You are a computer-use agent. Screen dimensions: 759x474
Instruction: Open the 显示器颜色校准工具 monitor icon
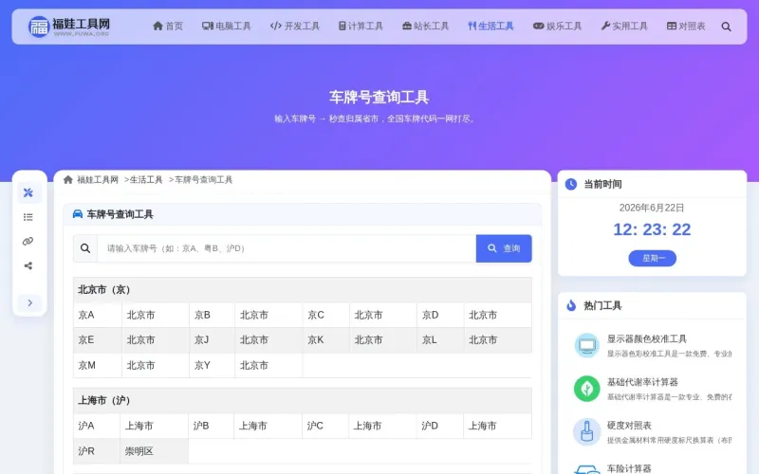pyautogui.click(x=586, y=345)
